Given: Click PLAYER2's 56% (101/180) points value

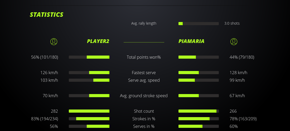Looking at the screenshot, I should point(45,57).
